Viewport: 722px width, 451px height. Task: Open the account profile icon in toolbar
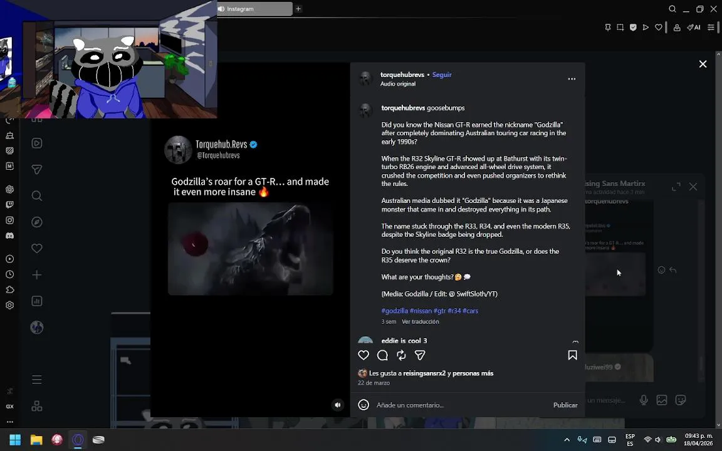(x=677, y=28)
